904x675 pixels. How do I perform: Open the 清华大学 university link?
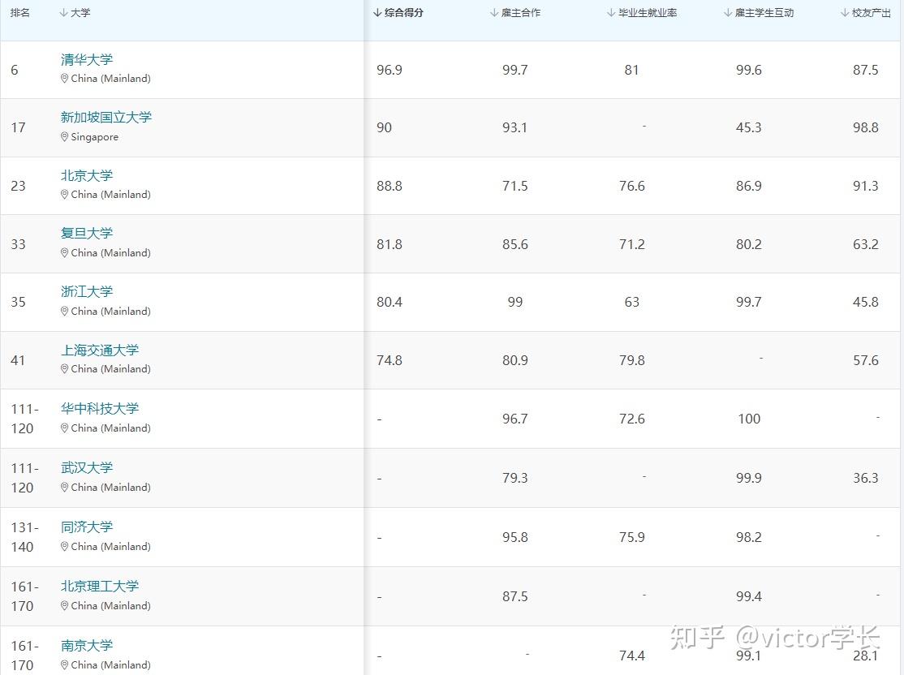pos(87,60)
